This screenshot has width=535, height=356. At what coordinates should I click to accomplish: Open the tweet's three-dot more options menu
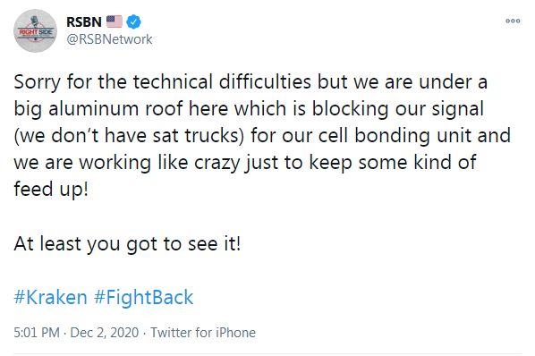[513, 21]
